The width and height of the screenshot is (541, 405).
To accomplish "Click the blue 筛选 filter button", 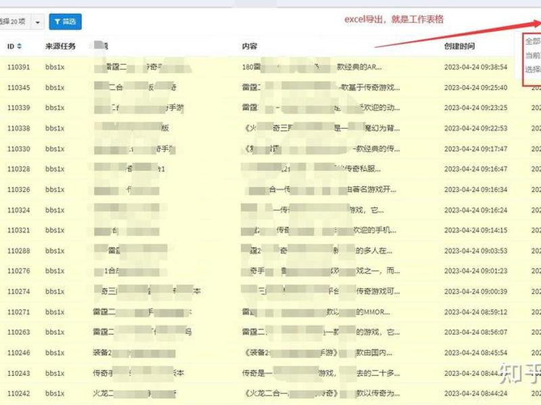I will 65,22.
